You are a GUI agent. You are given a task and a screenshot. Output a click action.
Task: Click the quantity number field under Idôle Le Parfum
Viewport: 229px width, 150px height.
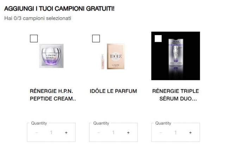pos(113,133)
